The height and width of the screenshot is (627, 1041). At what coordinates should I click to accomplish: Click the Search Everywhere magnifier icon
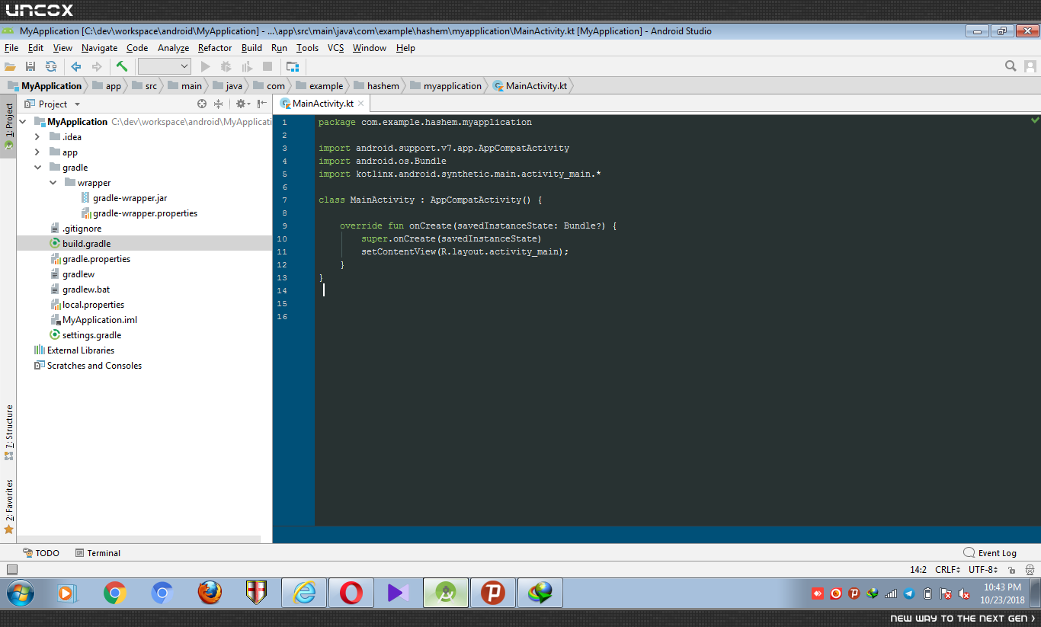1011,66
